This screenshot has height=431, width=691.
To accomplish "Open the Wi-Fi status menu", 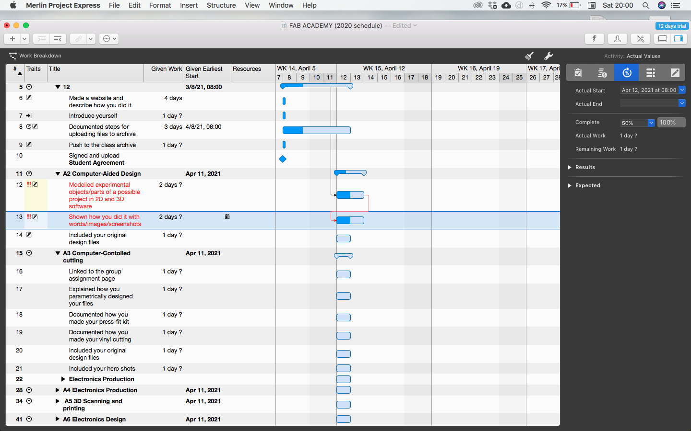I will [546, 5].
